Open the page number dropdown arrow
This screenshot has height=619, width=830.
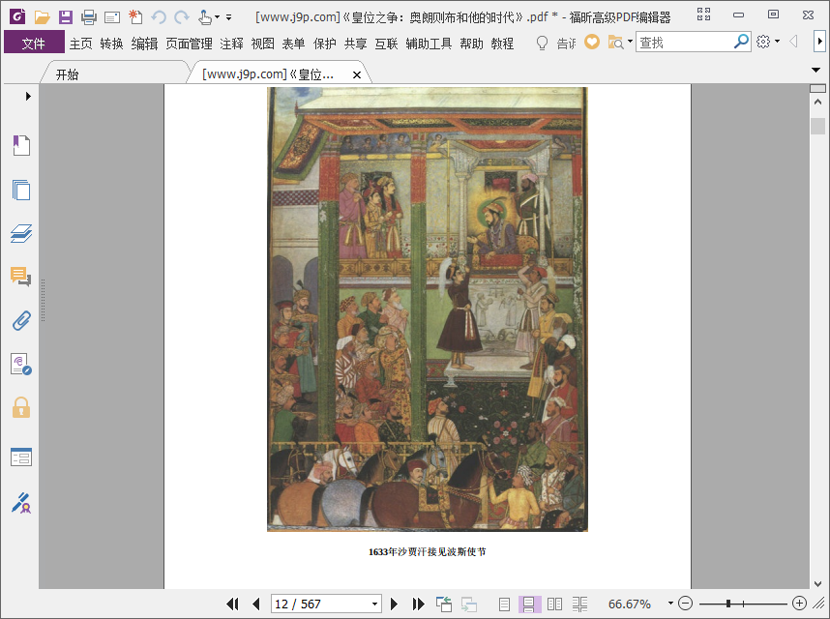pos(374,604)
